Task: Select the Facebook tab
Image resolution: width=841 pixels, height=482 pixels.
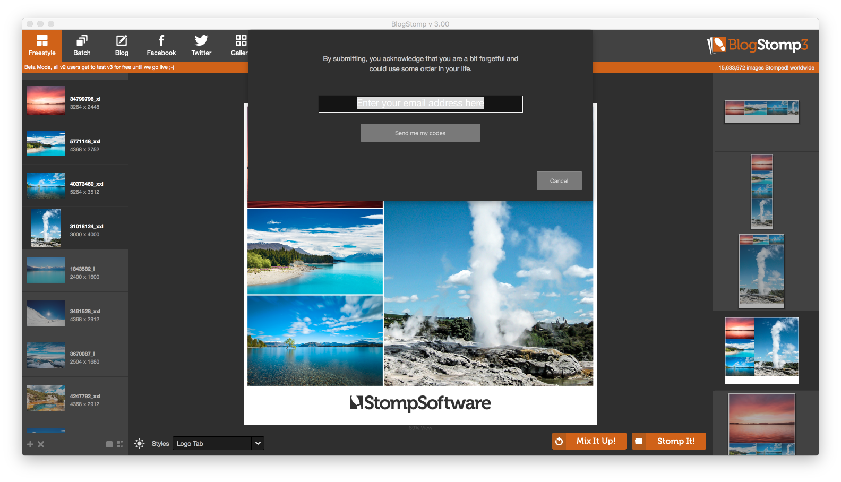Action: [x=161, y=46]
